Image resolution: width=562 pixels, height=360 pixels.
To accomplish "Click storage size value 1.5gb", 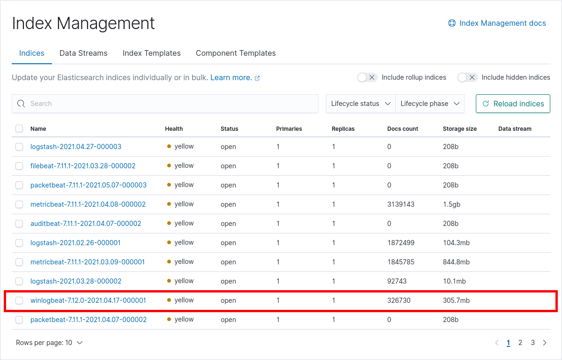I will tap(452, 204).
